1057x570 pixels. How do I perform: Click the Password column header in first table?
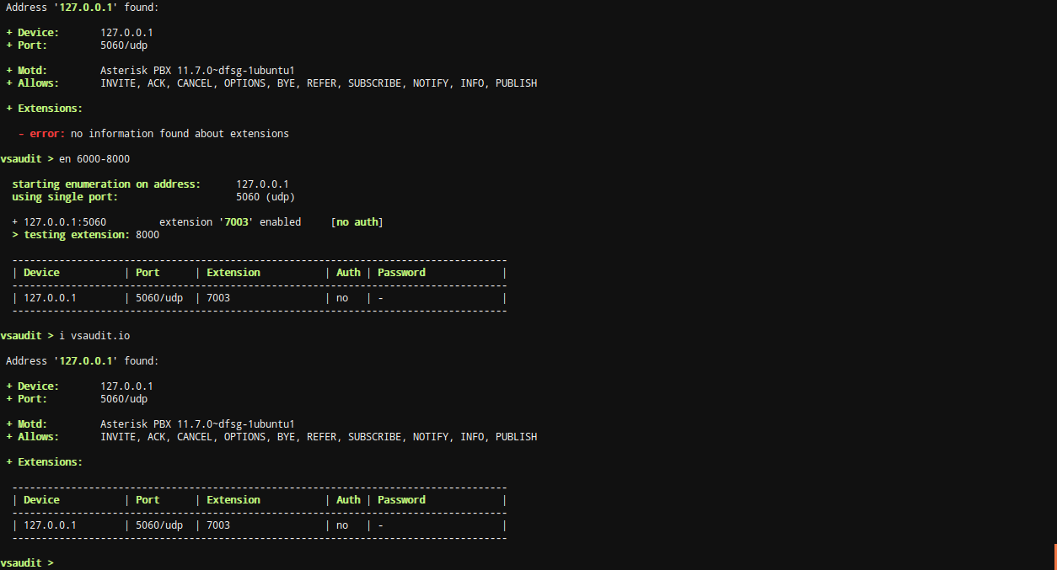click(x=401, y=272)
